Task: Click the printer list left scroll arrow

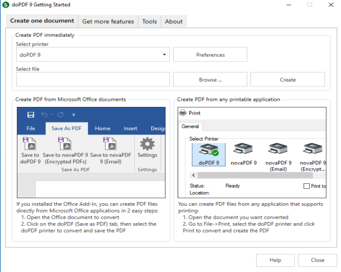Action: tap(194, 175)
